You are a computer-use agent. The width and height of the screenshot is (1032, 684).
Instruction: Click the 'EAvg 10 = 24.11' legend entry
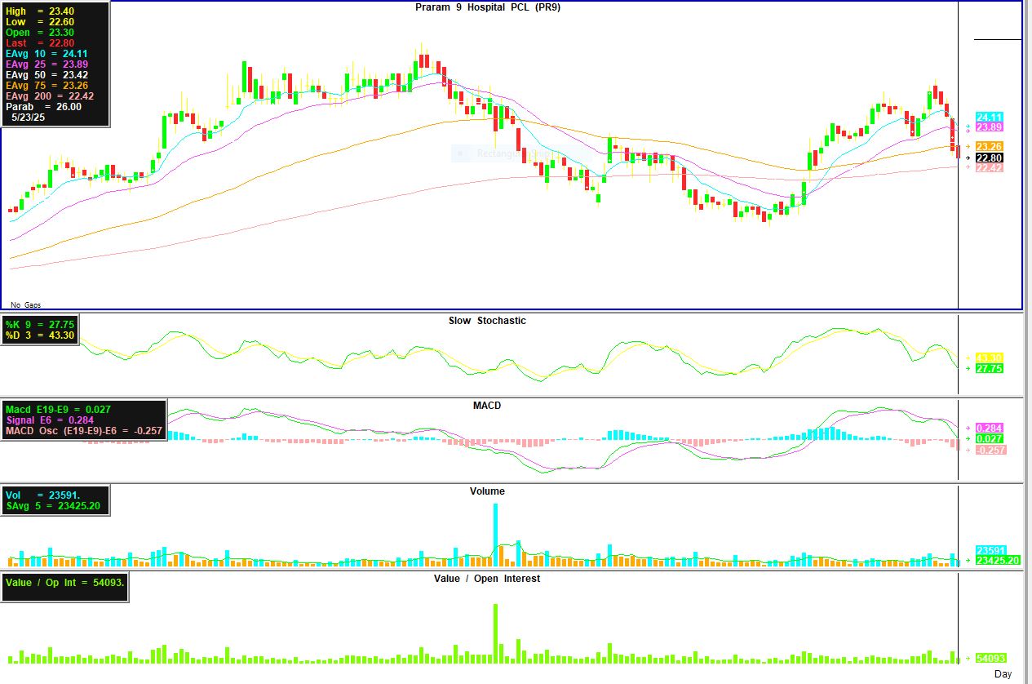pos(47,54)
